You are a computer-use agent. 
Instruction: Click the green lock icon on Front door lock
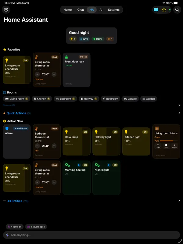tap(66, 57)
